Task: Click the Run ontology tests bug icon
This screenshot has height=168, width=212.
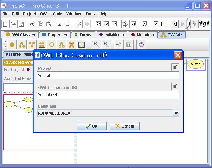Action: coord(125,24)
